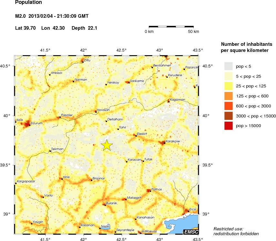Click the 'Restricted use: redistribution forbidden' notice
Viewport: 276px width, 241px height.
click(236, 231)
